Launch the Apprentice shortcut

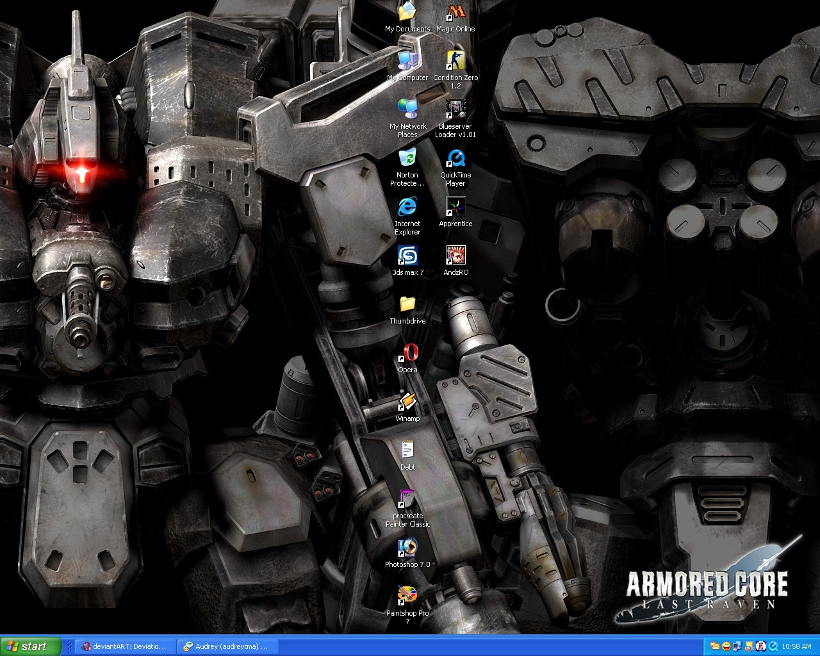[455, 212]
